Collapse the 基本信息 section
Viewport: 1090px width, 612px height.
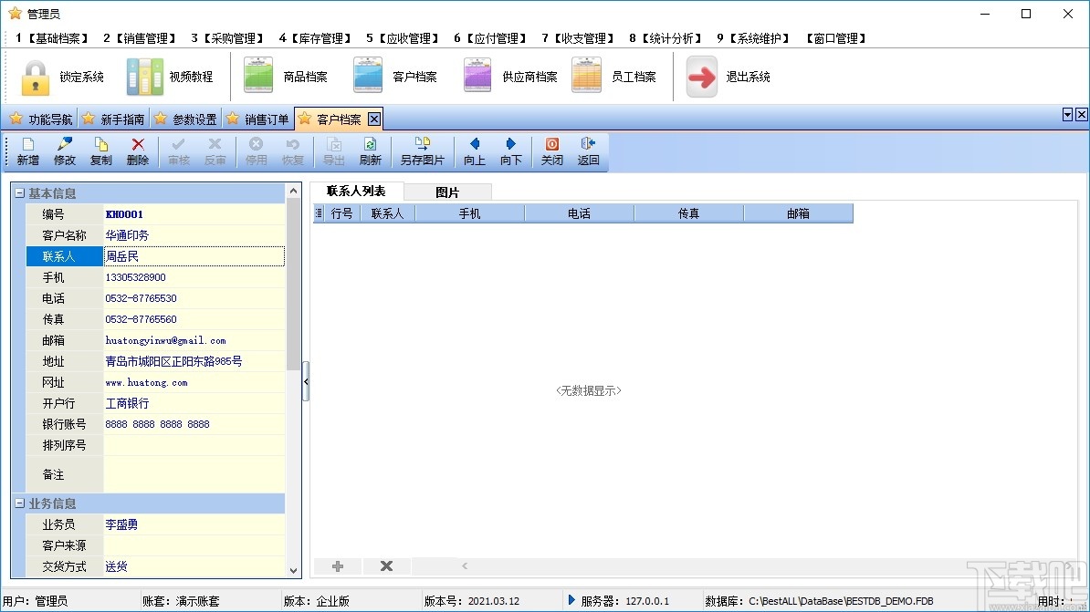[19, 193]
